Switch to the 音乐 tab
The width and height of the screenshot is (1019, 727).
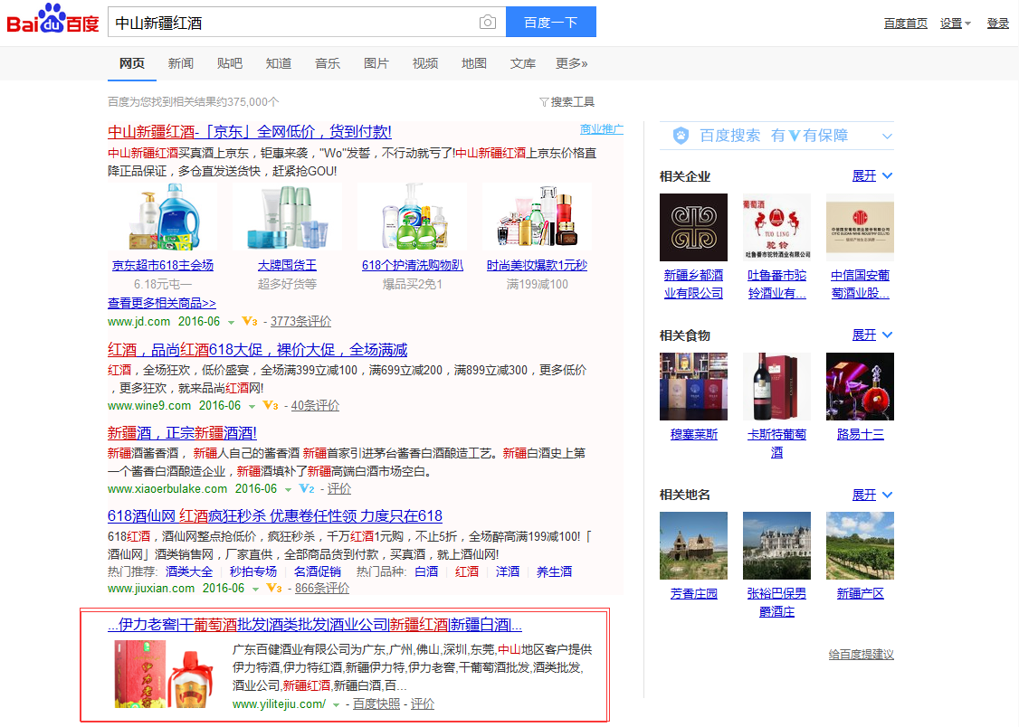pyautogui.click(x=328, y=63)
